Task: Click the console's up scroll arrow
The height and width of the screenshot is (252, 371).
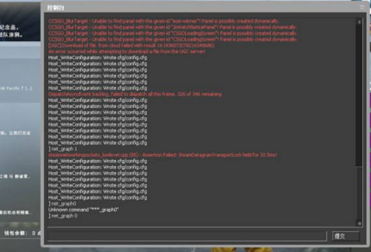Action: [359, 21]
